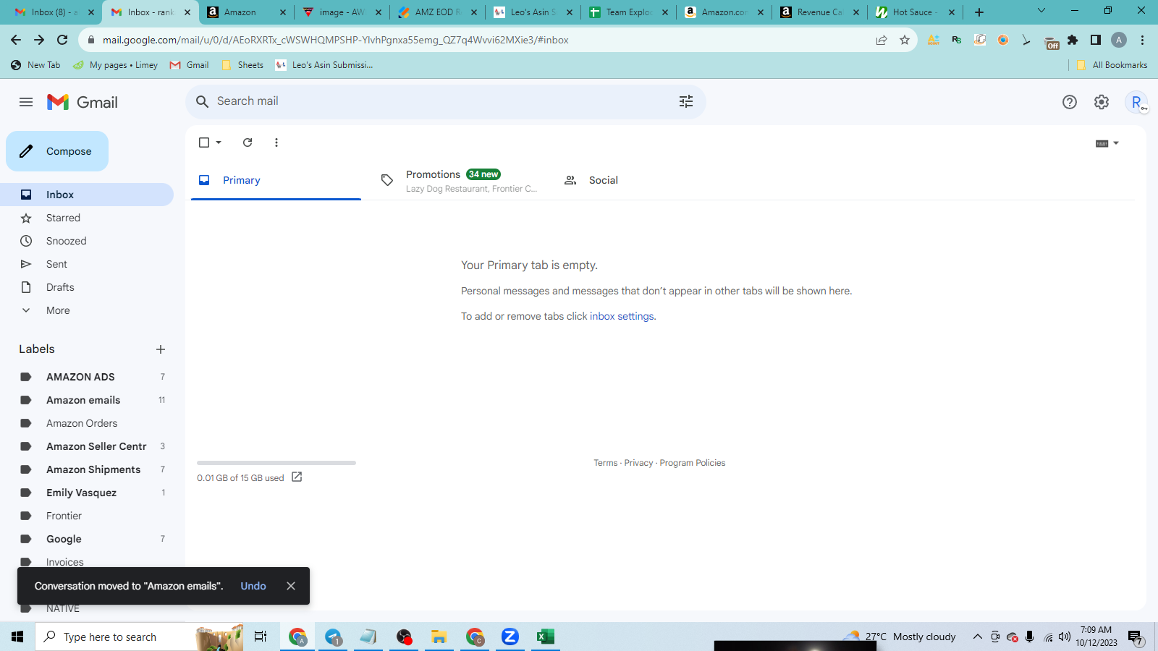Open the Amazon Seller Centr label
1158x651 pixels.
pyautogui.click(x=87, y=446)
